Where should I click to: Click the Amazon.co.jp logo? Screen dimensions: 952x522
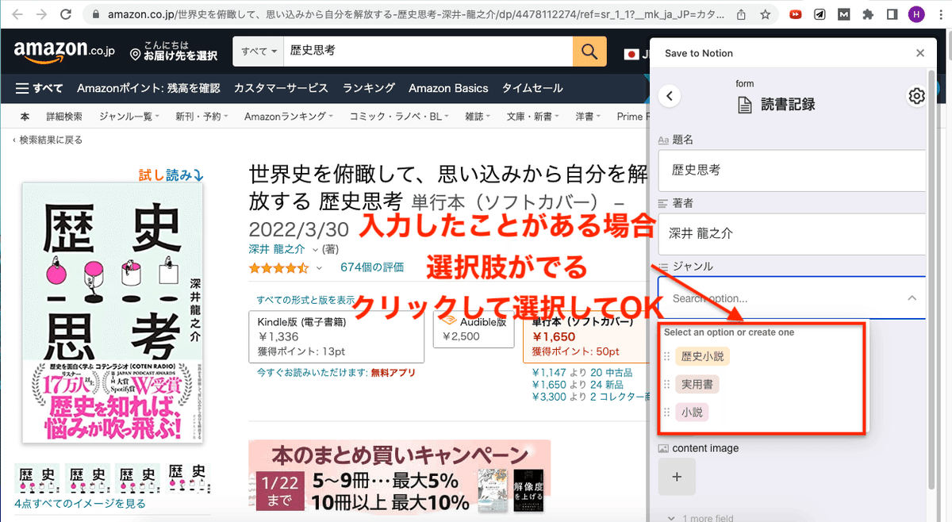64,52
